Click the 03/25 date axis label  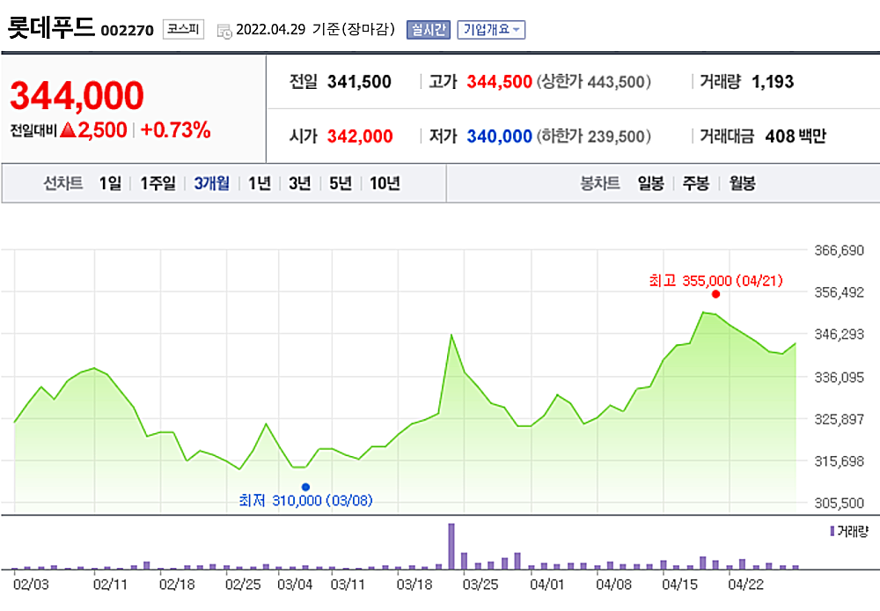tap(480, 585)
